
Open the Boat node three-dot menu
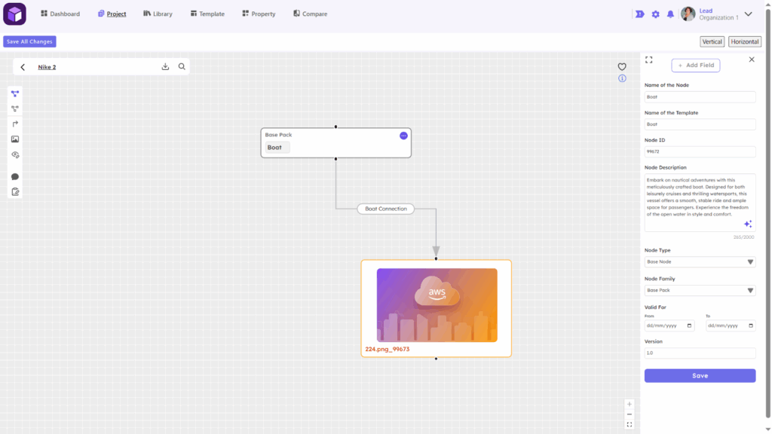coord(403,136)
